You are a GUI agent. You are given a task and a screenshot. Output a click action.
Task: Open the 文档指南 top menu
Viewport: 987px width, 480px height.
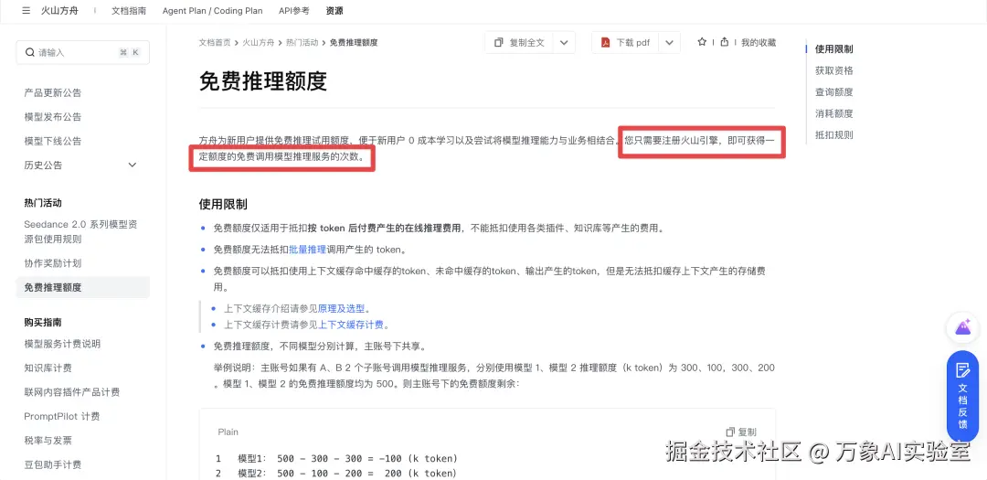129,11
